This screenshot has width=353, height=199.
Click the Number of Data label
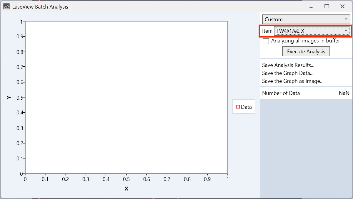pos(281,93)
